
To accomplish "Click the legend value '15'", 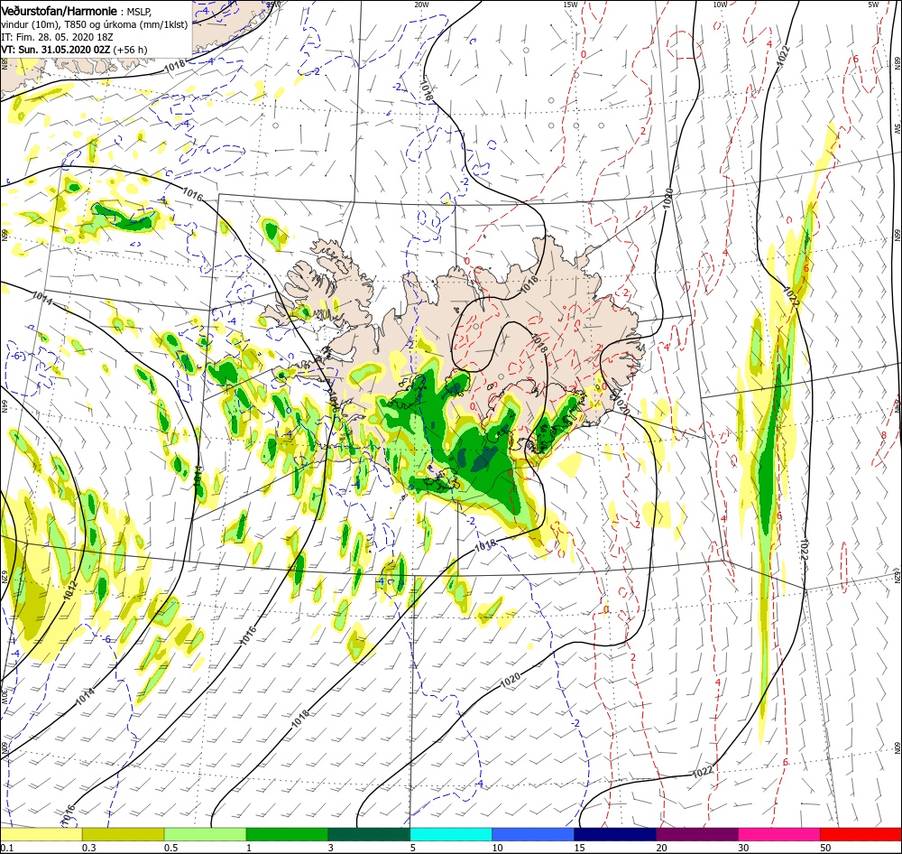I will point(579,848).
